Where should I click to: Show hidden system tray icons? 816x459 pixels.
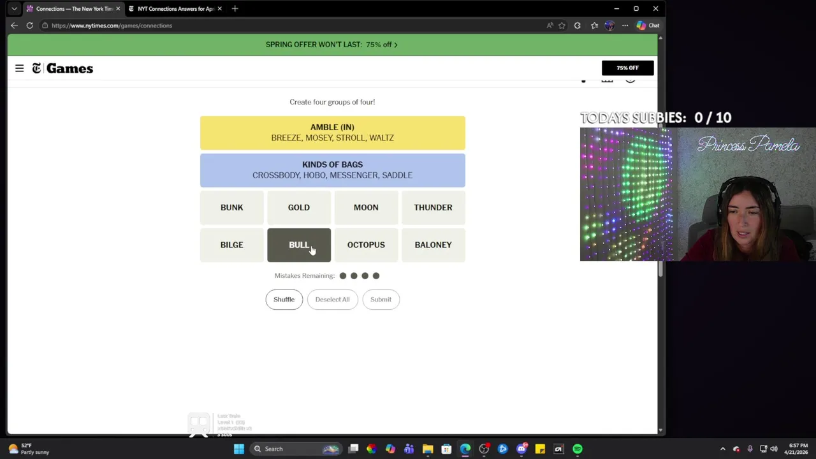[722, 449]
